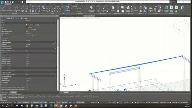
Task: Select the Окружность circle tool
Action: point(16,8)
